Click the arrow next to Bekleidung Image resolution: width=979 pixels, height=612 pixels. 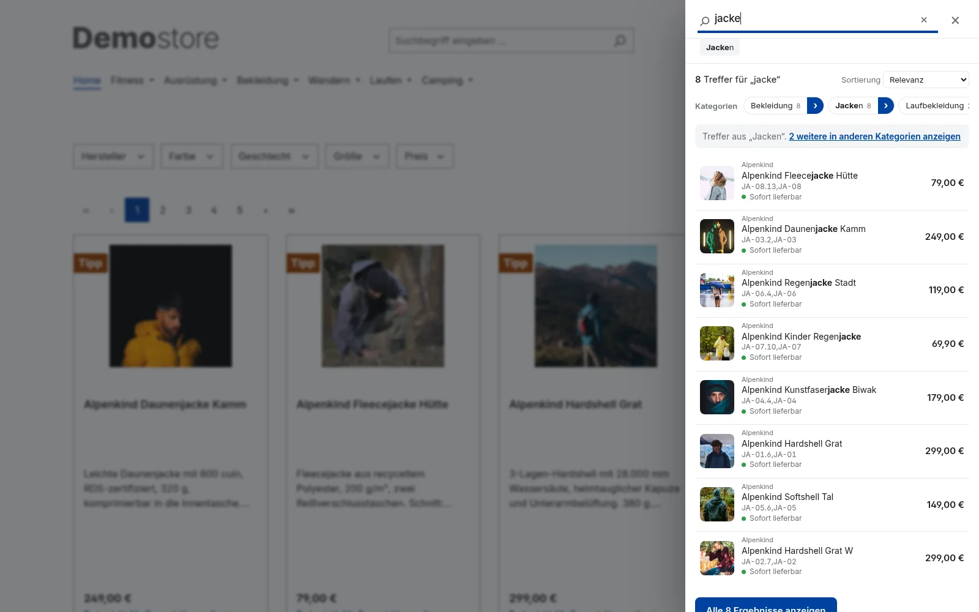tap(816, 106)
